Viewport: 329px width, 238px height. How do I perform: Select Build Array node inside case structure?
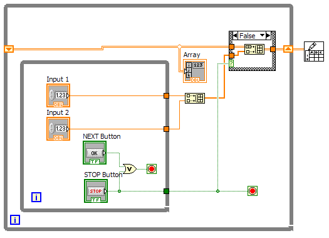(254, 49)
